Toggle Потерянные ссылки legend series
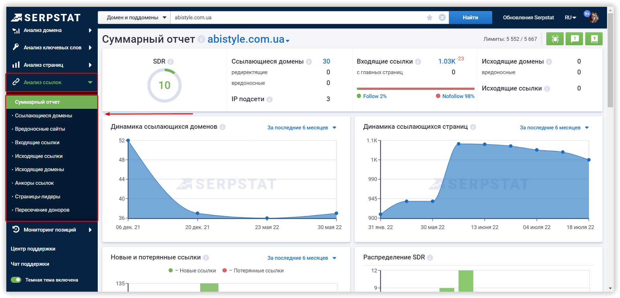 point(253,270)
